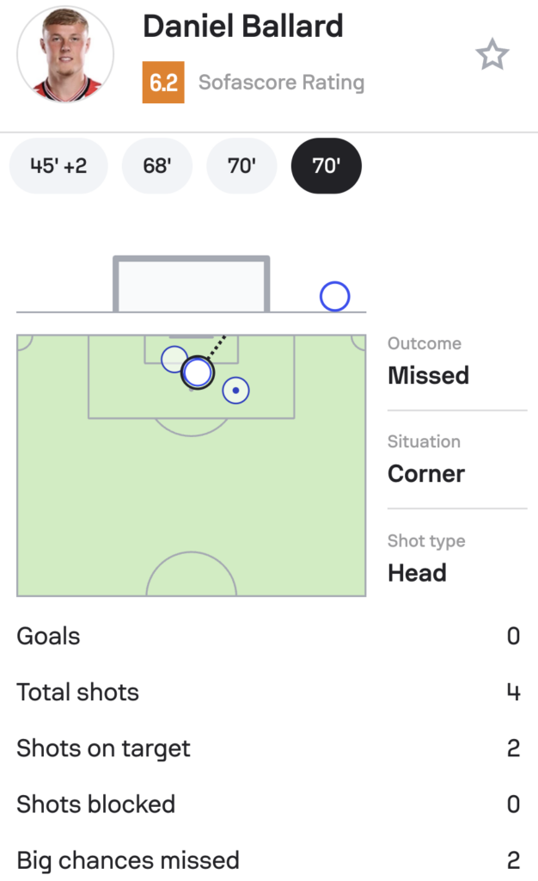This screenshot has height=881, width=538.
Task: Tap the Big chances missed row
Action: click(x=268, y=860)
